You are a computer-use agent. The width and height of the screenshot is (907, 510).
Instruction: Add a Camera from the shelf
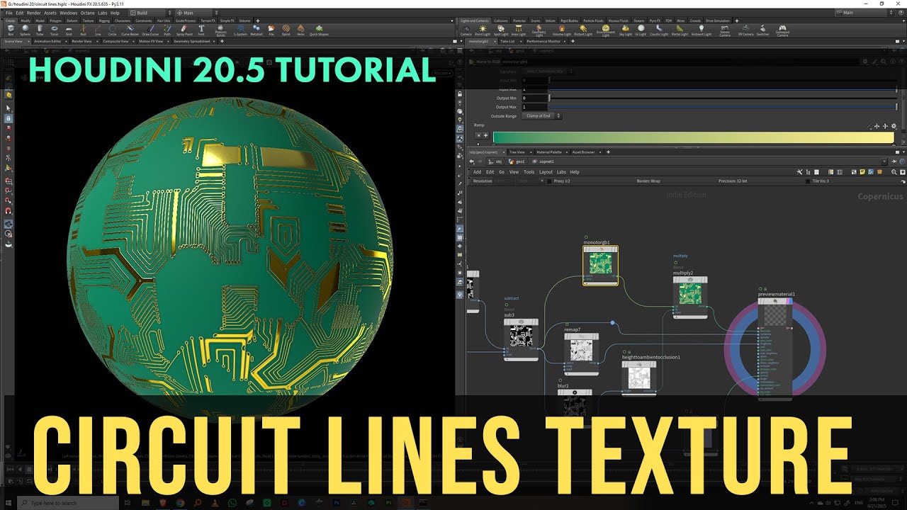[x=466, y=30]
